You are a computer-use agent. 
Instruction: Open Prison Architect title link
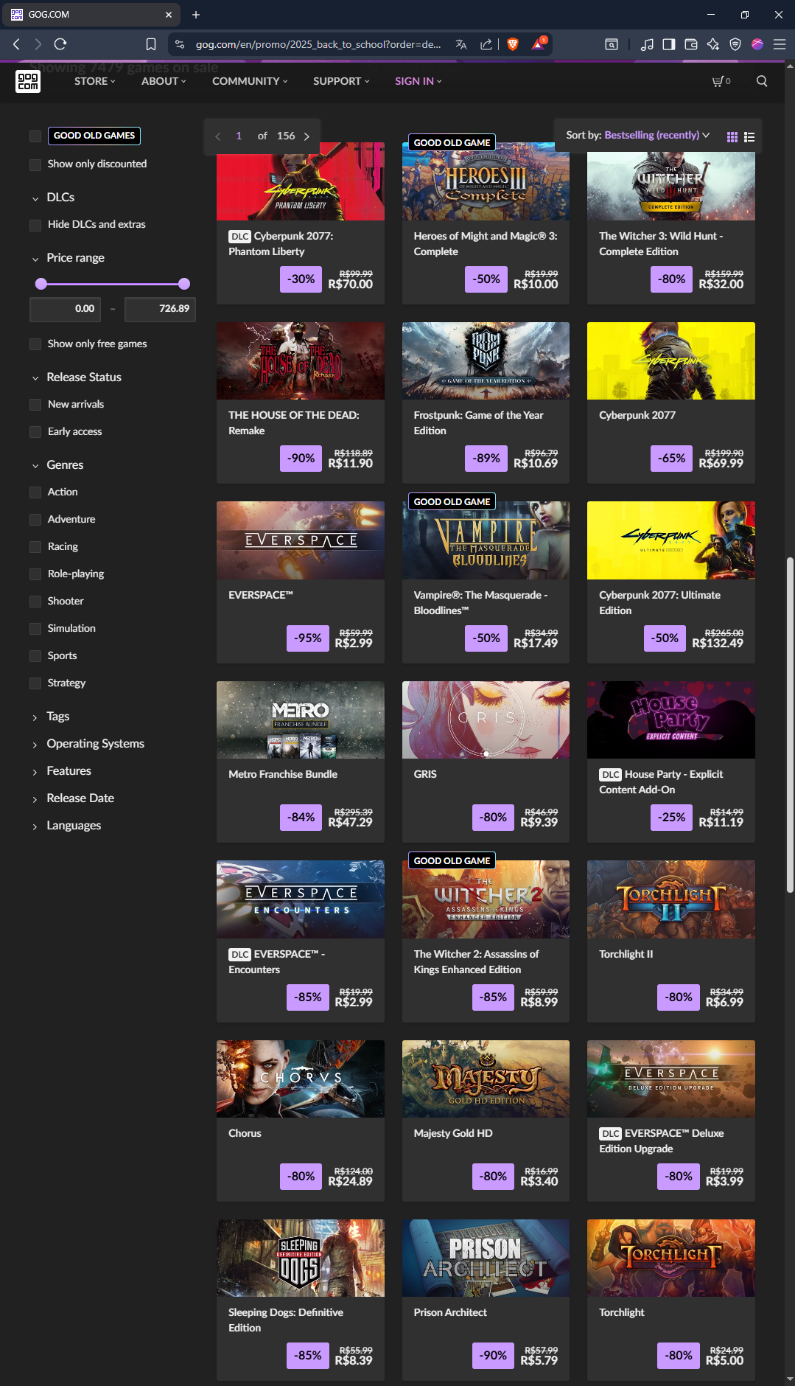pyautogui.click(x=450, y=1313)
